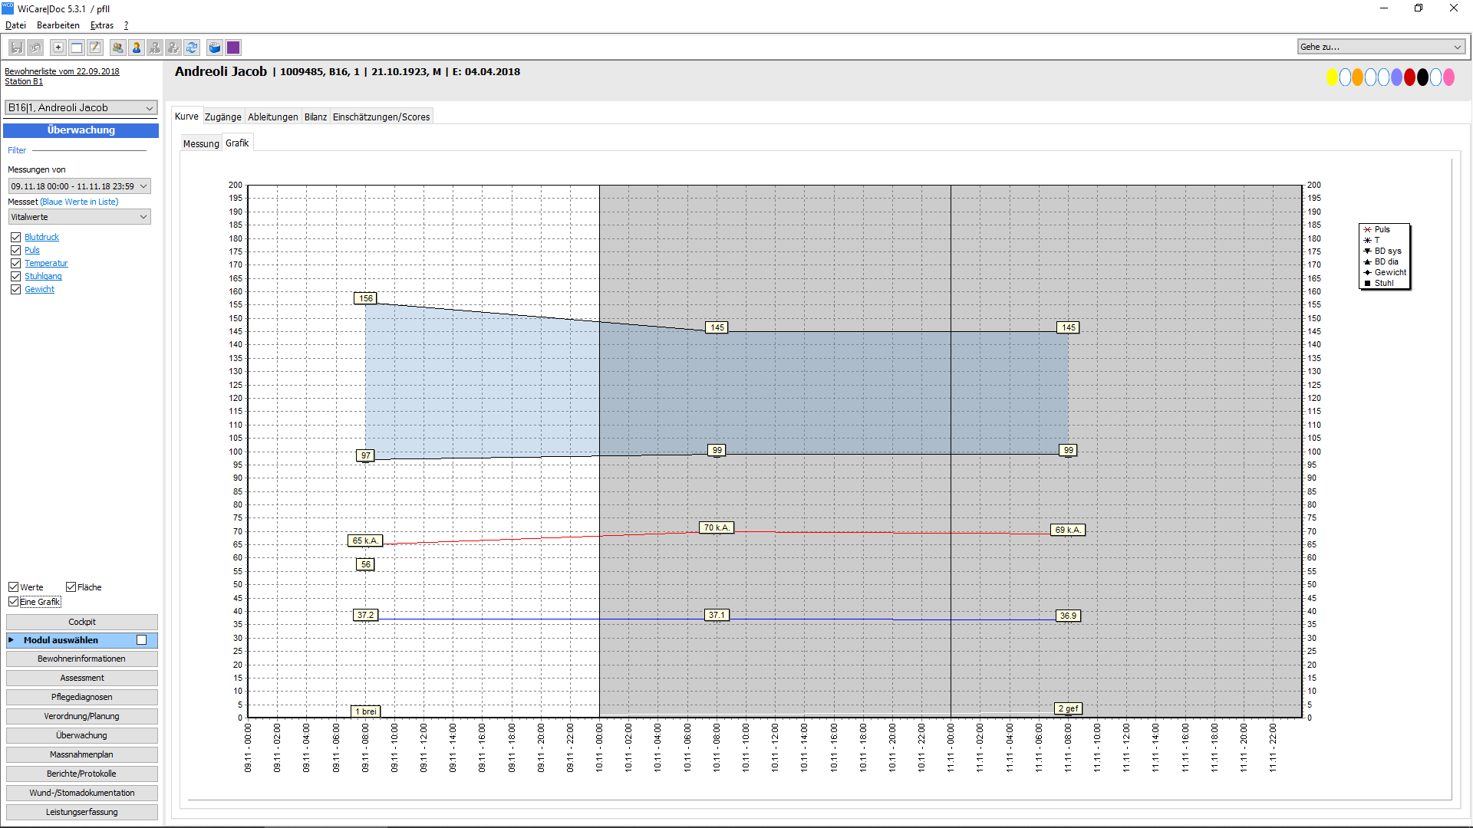Click the pink status circle indicator
Viewport: 1473px width, 828px height.
[1449, 77]
